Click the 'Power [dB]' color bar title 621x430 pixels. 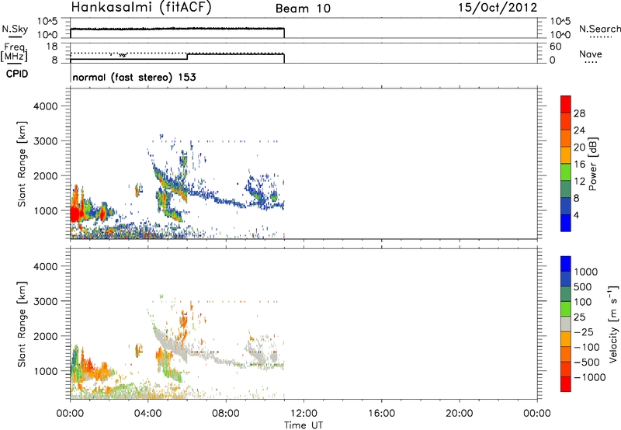(x=592, y=164)
